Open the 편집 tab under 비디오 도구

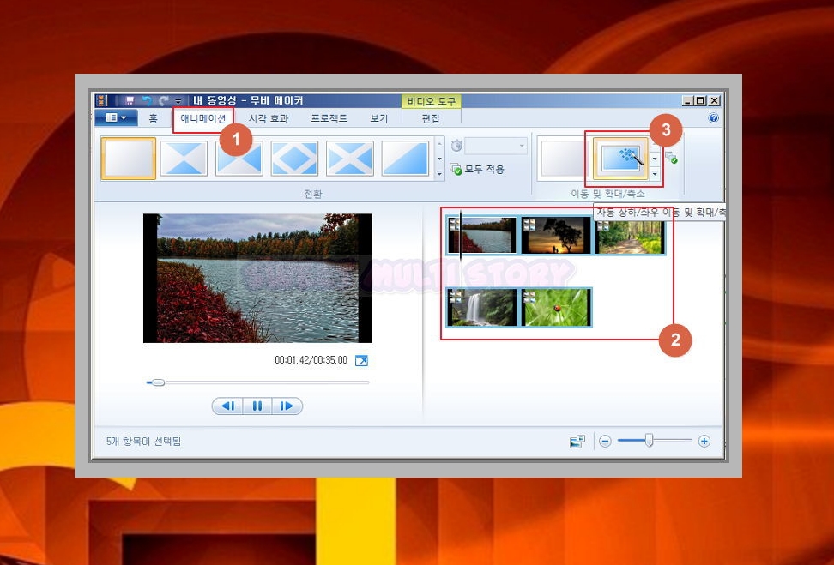tap(431, 118)
